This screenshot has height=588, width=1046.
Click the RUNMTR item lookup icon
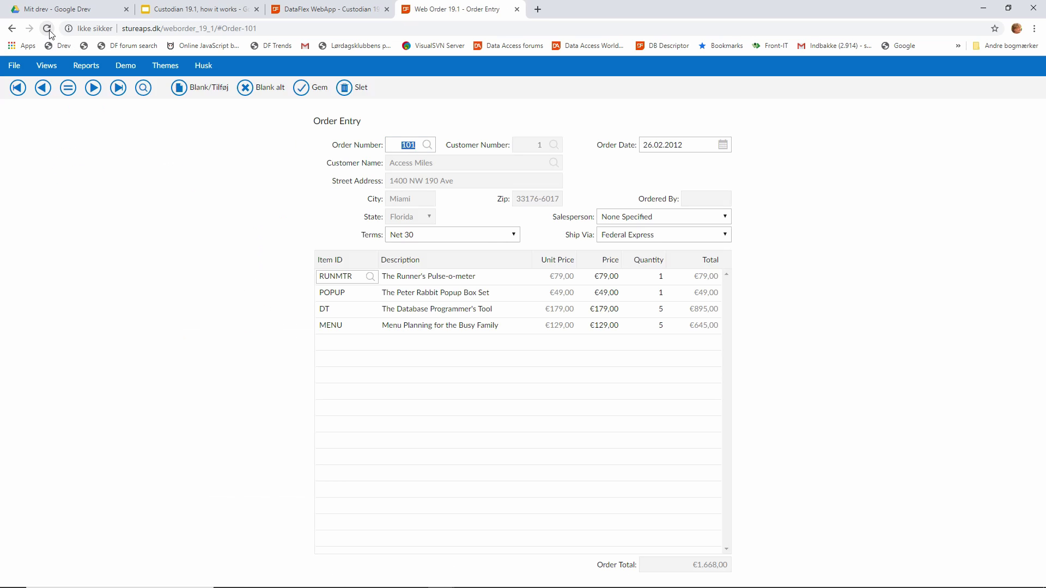tap(370, 277)
